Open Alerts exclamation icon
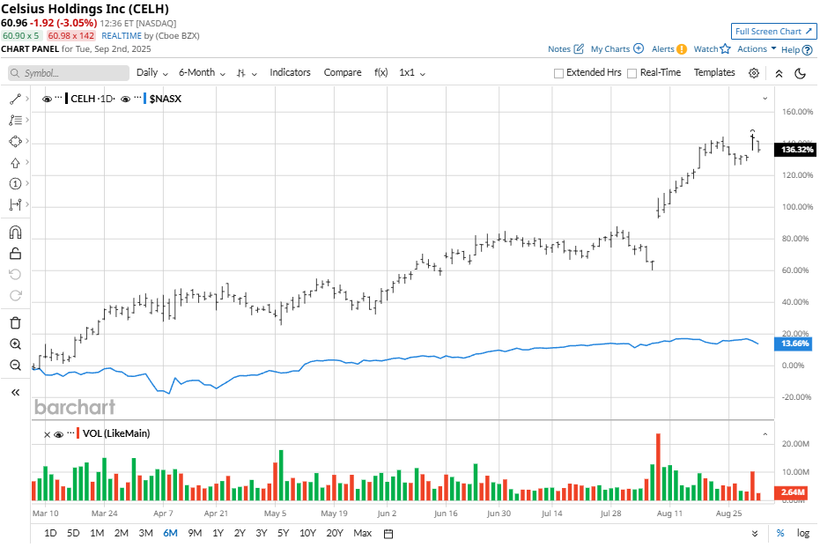The width and height of the screenshot is (820, 547). [682, 49]
